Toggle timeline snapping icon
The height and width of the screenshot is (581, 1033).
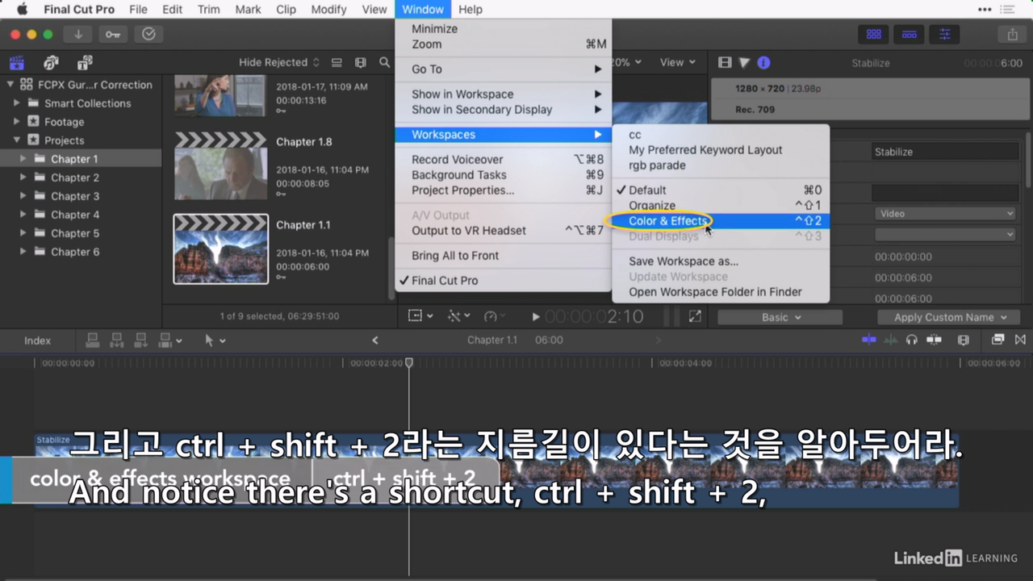[x=869, y=340]
